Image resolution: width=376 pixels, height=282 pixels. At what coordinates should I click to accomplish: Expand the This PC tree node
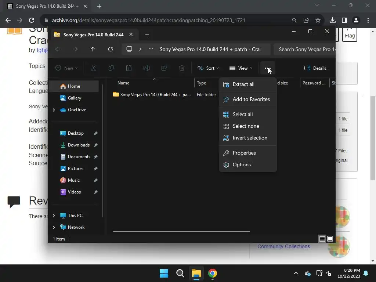[54, 216]
